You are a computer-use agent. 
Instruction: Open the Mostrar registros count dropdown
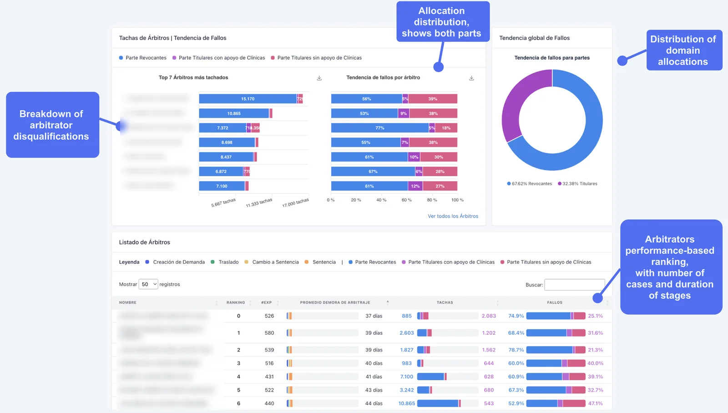click(148, 284)
